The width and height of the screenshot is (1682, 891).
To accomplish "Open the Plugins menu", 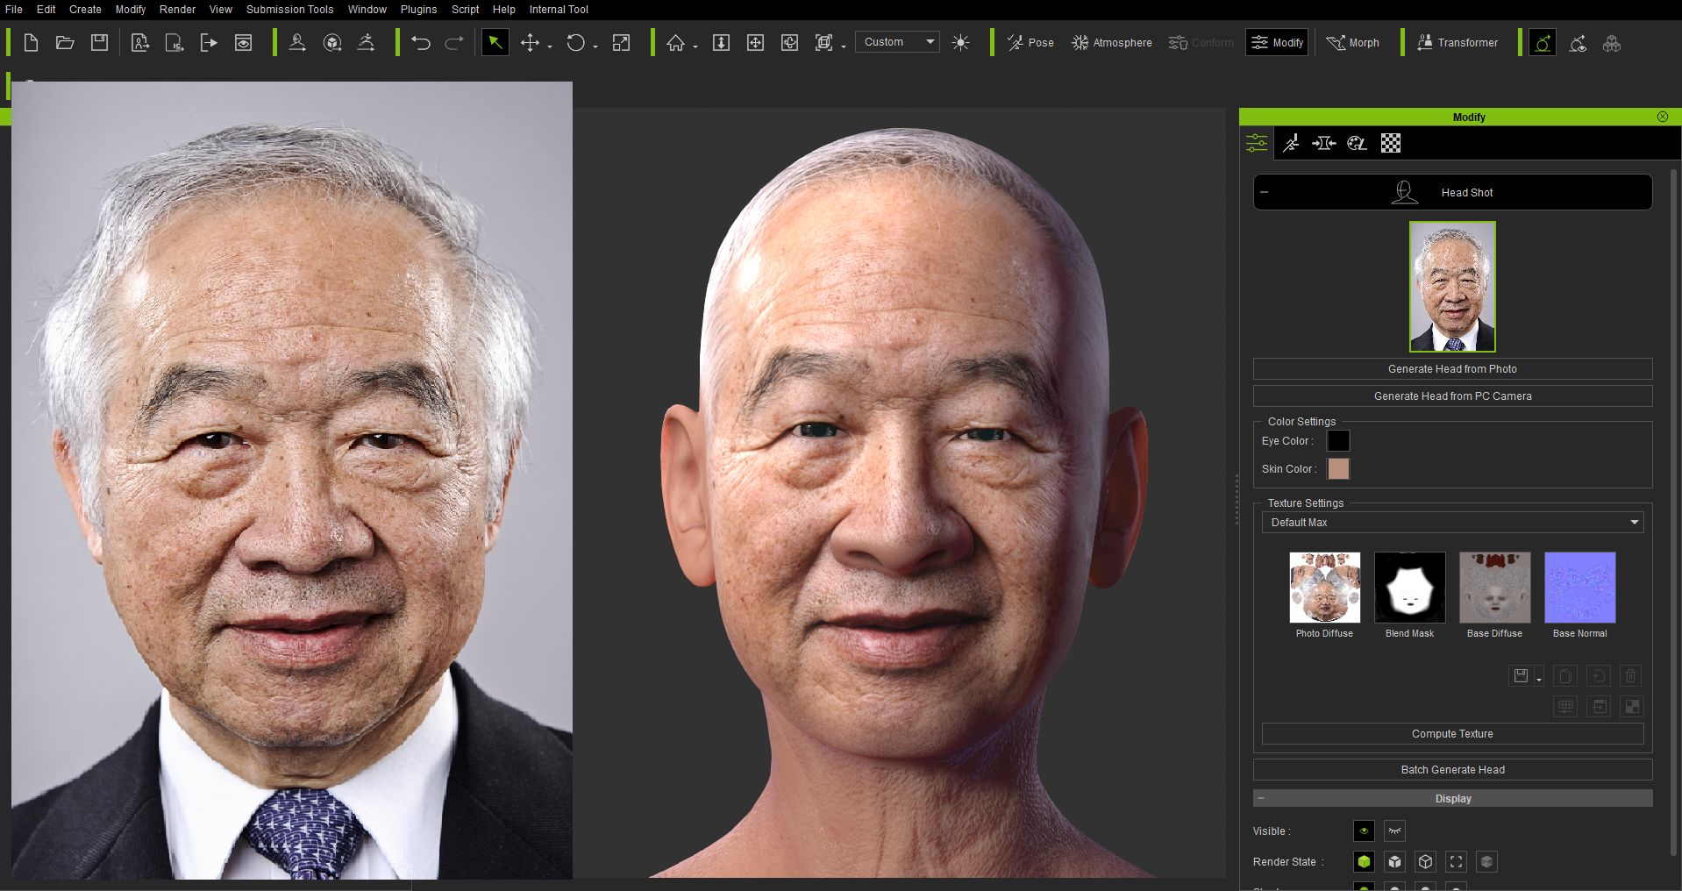I will (x=419, y=10).
